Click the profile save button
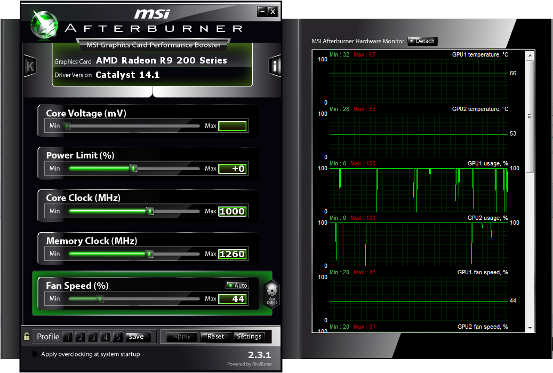Screen dimensions: 553x373 [138, 337]
